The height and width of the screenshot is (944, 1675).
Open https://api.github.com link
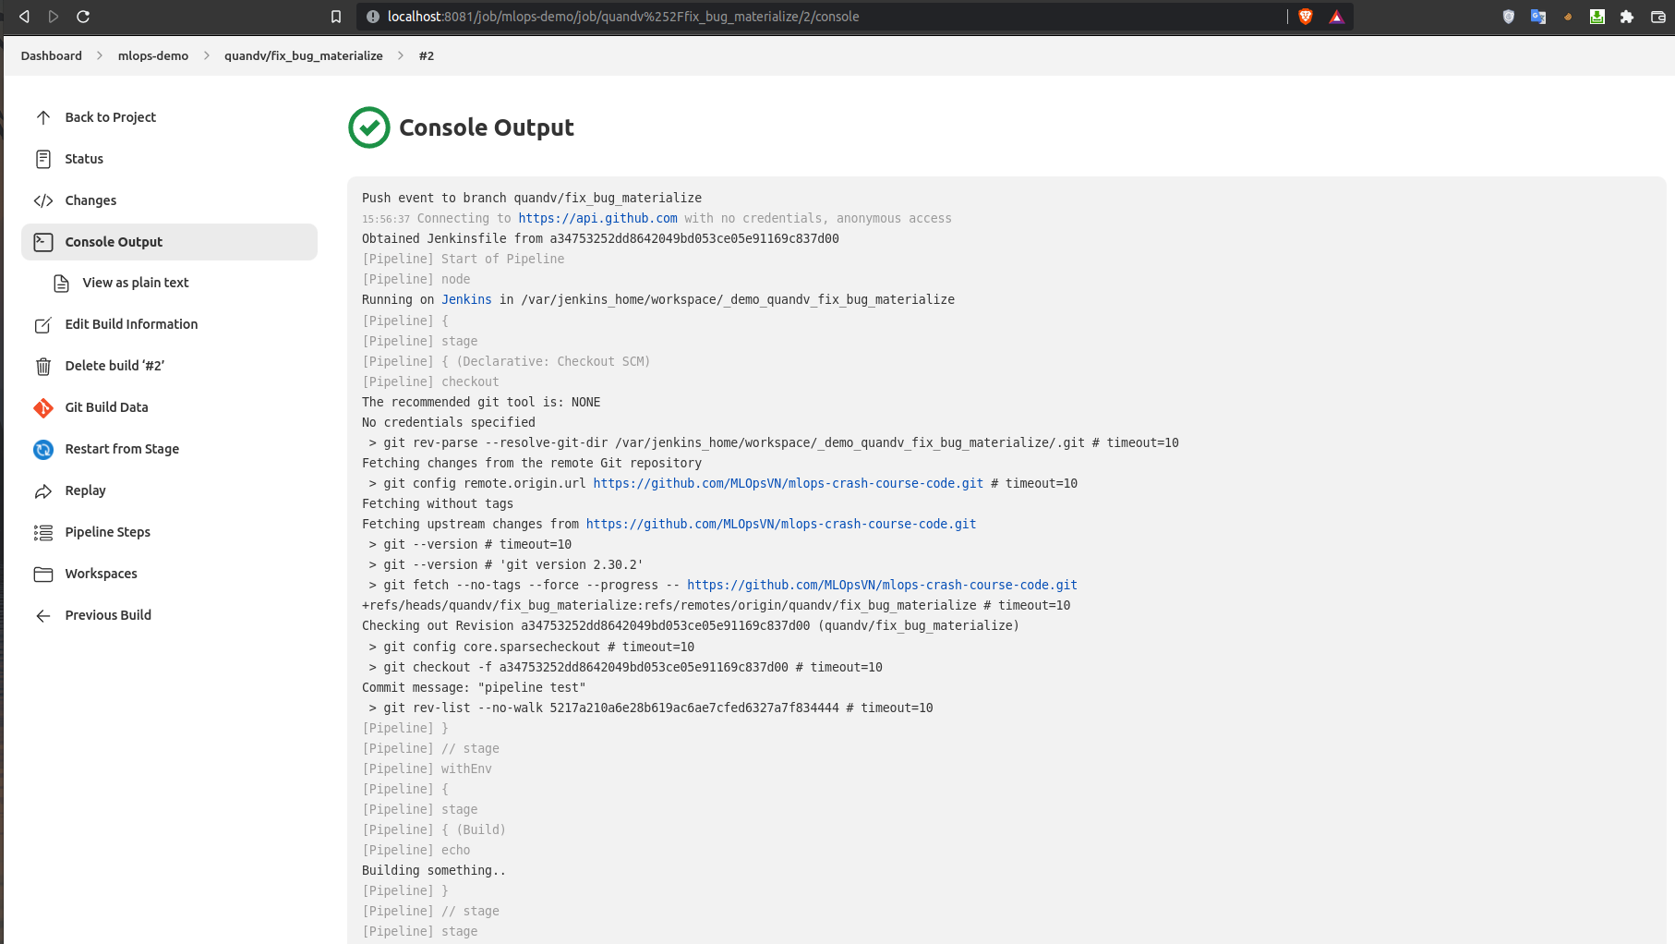point(597,218)
